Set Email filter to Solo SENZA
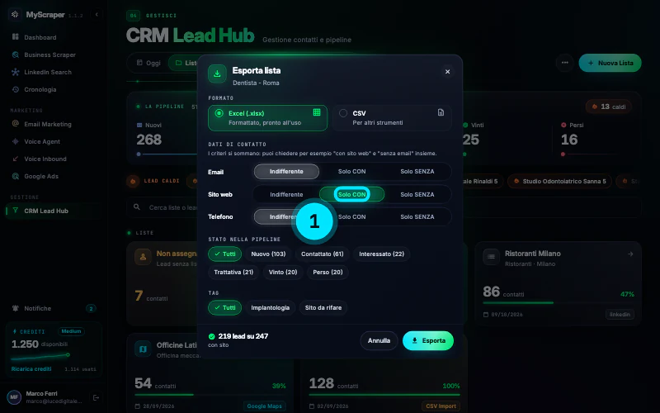The width and height of the screenshot is (660, 413). coord(417,172)
